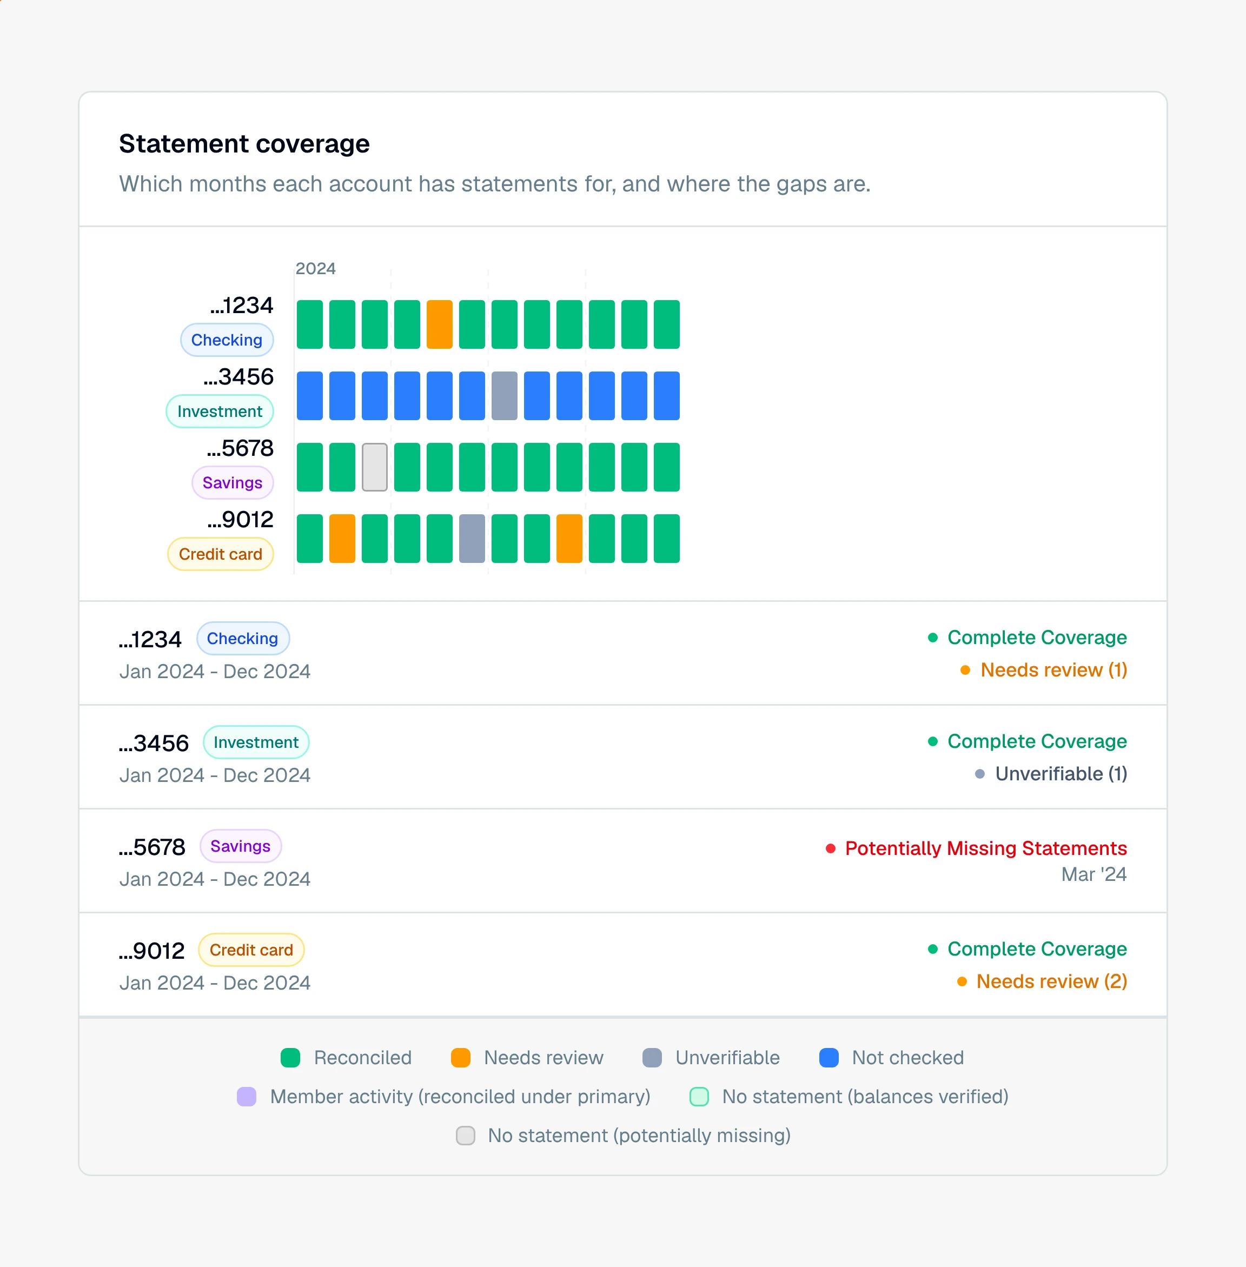
Task: Click the 'No statement (potentially missing)' legend swatch
Action: click(x=465, y=1135)
